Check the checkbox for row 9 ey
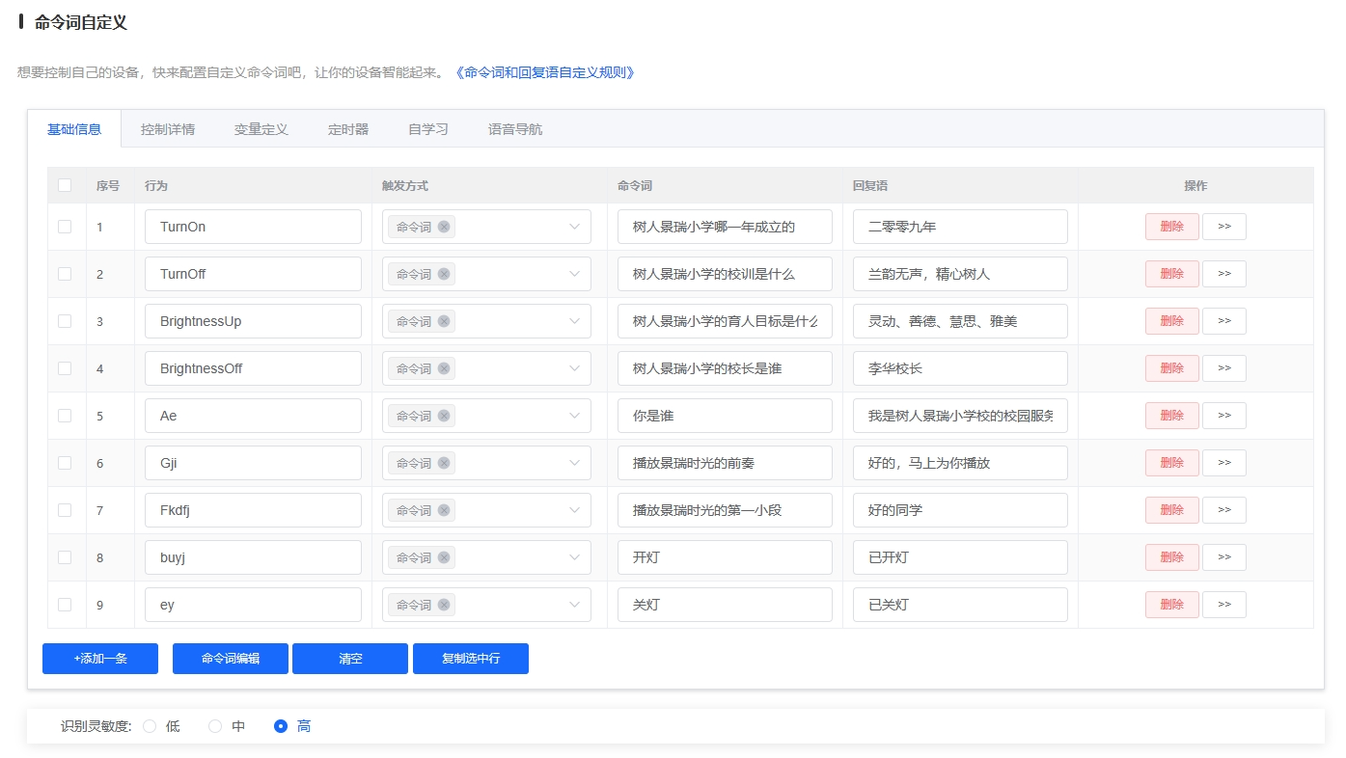1346x758 pixels. click(65, 605)
